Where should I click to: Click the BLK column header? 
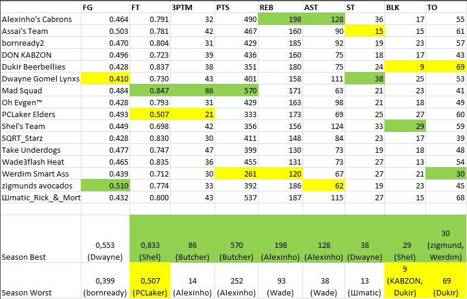[405, 7]
